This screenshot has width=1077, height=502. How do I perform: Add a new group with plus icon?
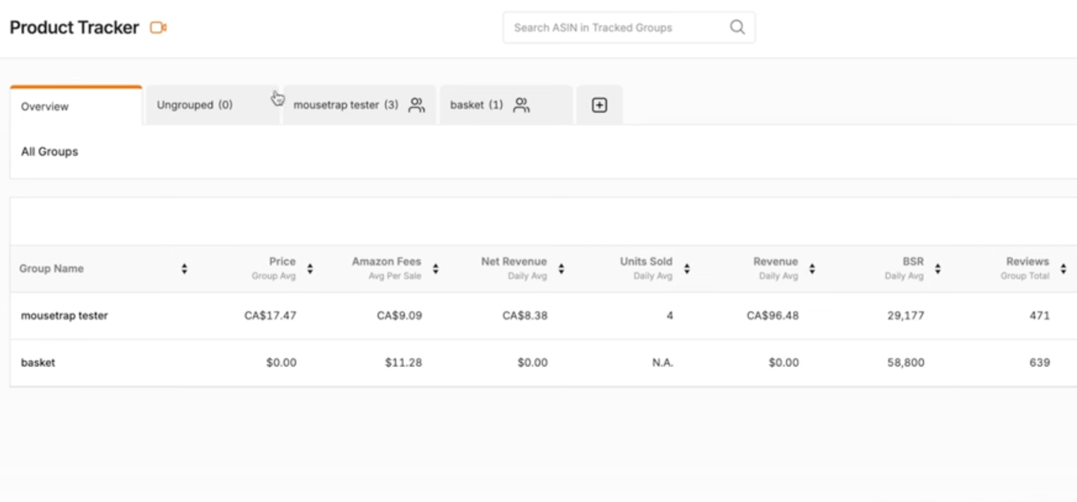(x=599, y=105)
